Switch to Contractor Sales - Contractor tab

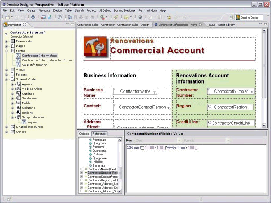(96, 25)
